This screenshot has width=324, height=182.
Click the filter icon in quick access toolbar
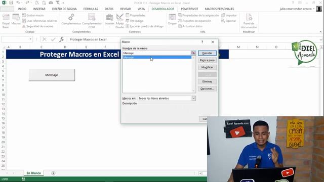coord(58,3)
